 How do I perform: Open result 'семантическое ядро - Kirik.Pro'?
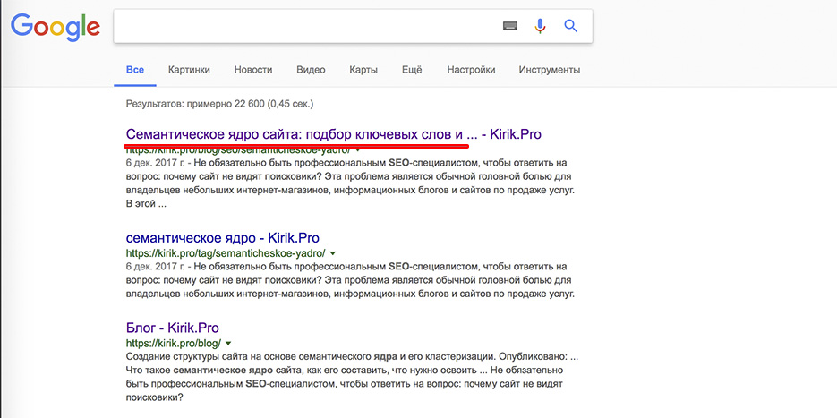point(223,237)
